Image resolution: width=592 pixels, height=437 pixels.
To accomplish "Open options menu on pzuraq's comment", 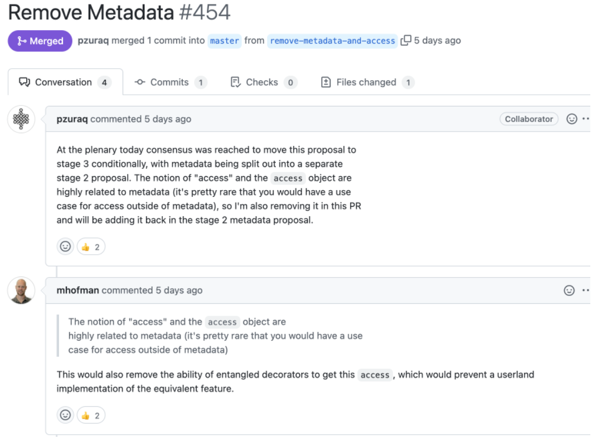I will point(585,119).
